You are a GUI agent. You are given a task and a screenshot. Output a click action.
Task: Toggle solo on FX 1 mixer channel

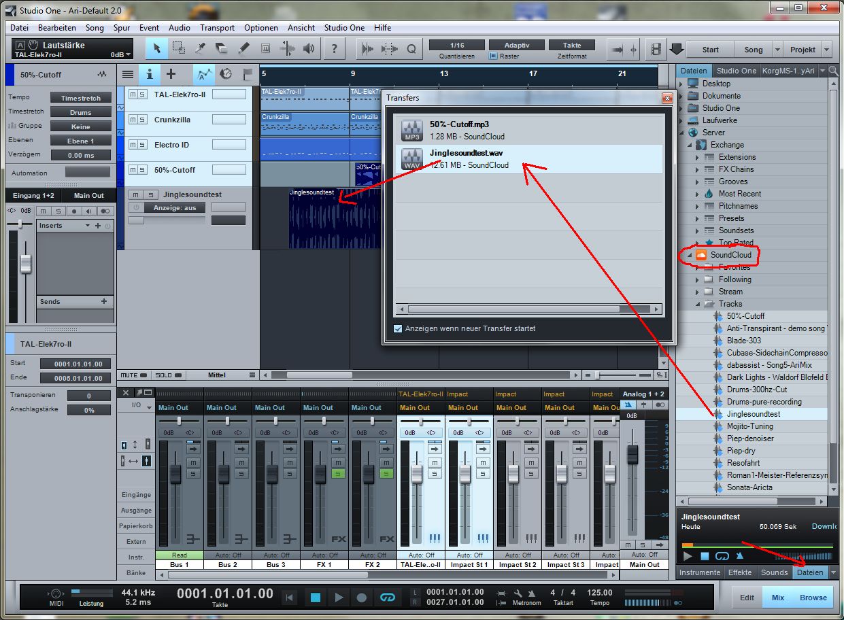point(337,473)
